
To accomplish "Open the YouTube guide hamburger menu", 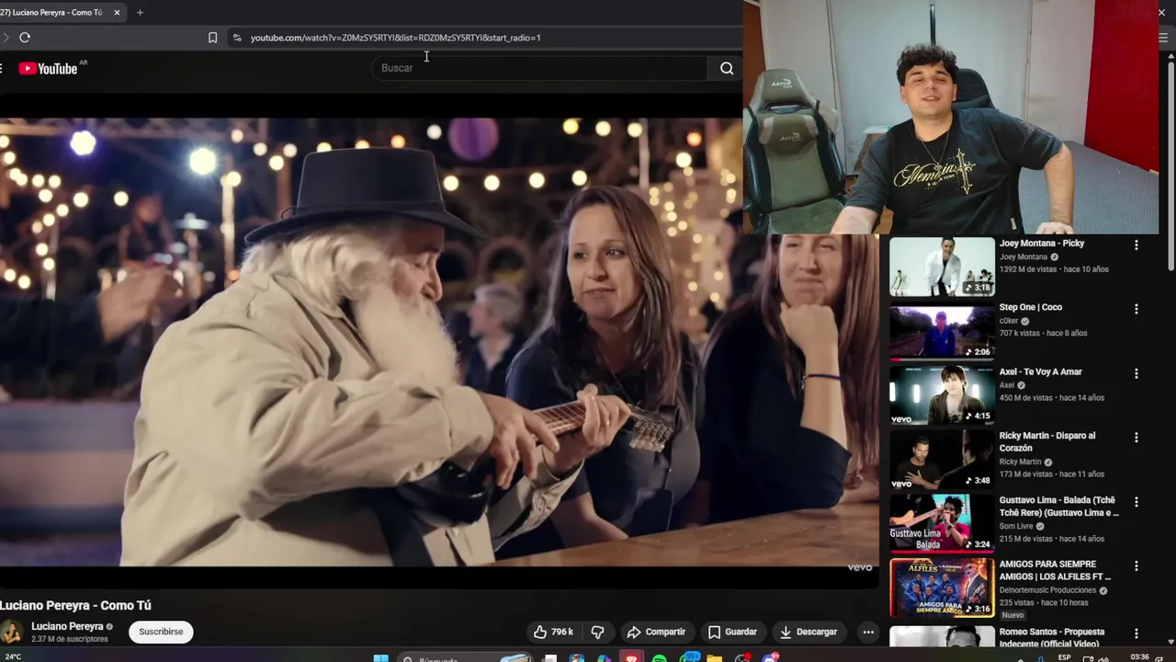I will 2,68.
